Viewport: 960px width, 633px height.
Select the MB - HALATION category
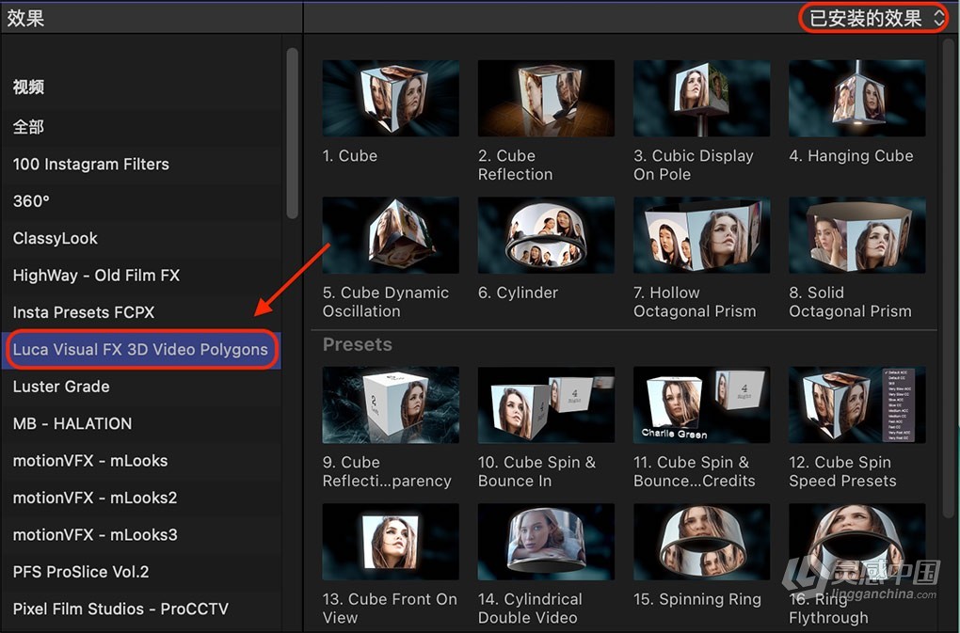[x=141, y=423]
